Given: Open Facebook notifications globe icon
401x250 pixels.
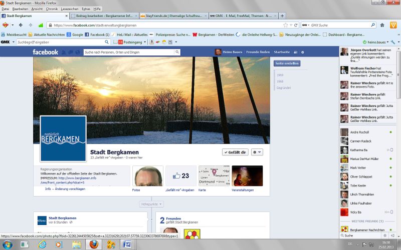Looking at the screenshot, I should (x=78, y=52).
